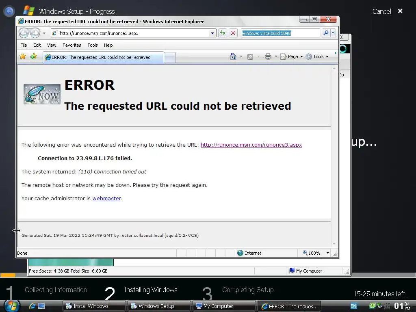
Task: Click the Add to Favorites star-plus icon
Action: click(33, 56)
